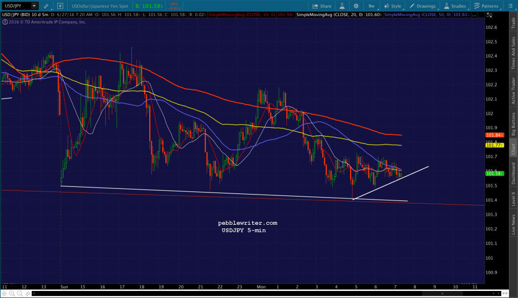Screen dimensions: 518x298
Task: Click the 102.6 price axis label
Action: point(491,27)
